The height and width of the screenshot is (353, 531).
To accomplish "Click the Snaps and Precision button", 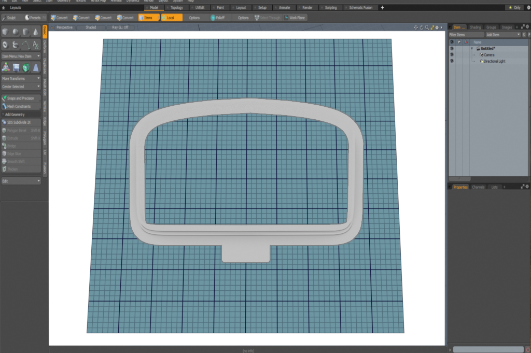I will point(21,98).
